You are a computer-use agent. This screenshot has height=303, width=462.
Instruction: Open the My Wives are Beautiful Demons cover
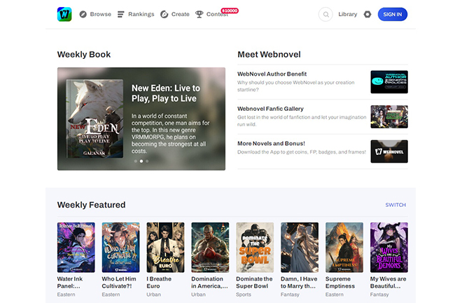389,248
